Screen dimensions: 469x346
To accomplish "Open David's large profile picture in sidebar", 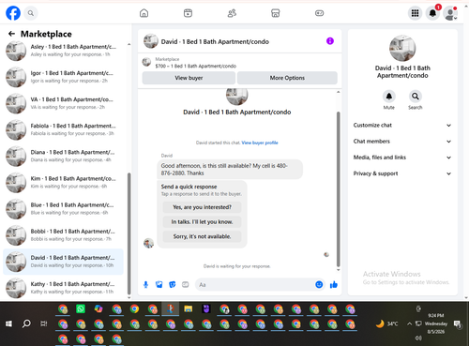I will tap(402, 48).
